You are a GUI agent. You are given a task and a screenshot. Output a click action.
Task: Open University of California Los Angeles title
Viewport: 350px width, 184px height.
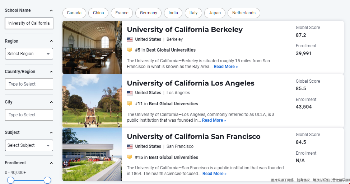tap(191, 83)
